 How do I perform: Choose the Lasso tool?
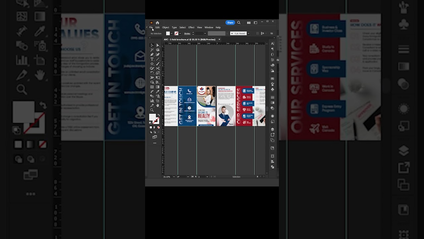pos(158,50)
